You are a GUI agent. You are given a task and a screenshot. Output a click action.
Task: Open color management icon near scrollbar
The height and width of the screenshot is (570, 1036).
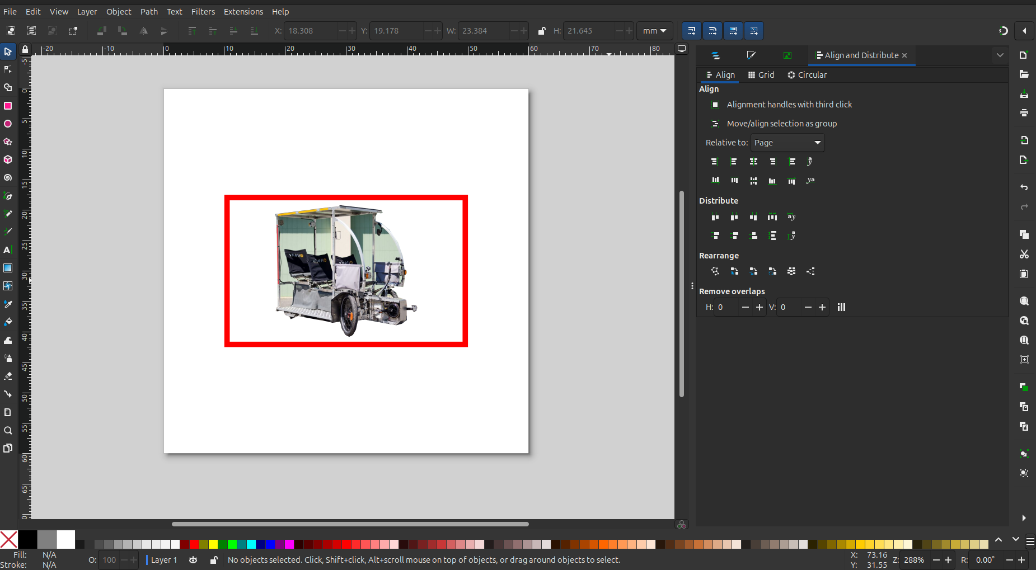tap(682, 524)
